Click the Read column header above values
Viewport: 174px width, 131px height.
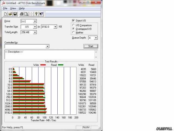[91, 65]
